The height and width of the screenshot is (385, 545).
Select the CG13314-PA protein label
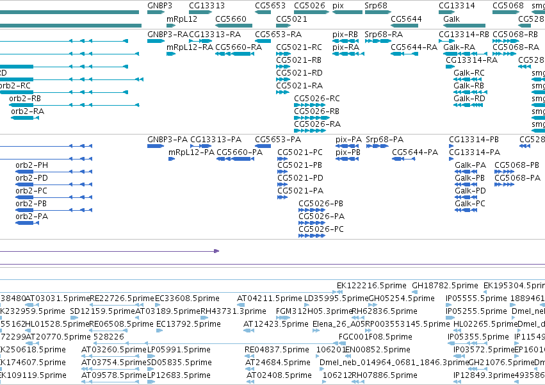tap(475, 152)
